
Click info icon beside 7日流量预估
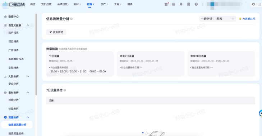tap(65, 90)
